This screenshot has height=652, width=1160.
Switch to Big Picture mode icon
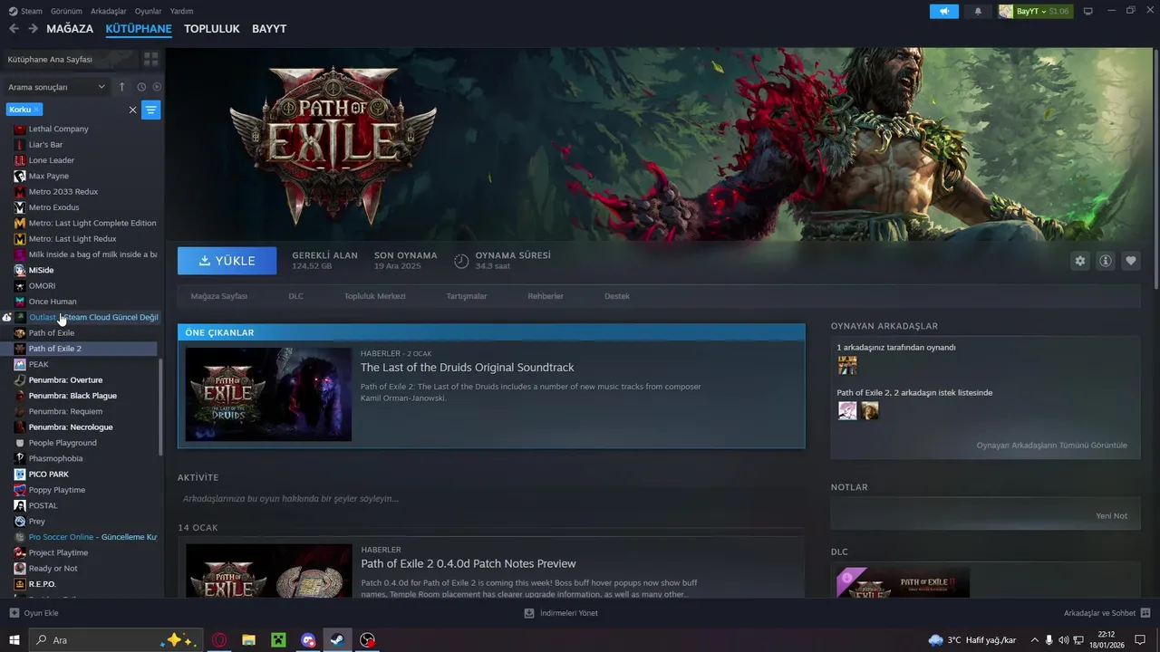click(1088, 11)
